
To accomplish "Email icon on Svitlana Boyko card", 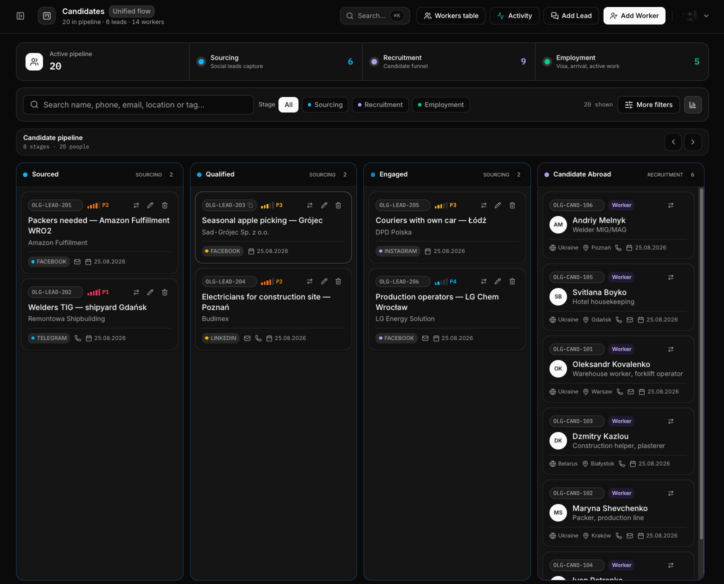I will (630, 320).
